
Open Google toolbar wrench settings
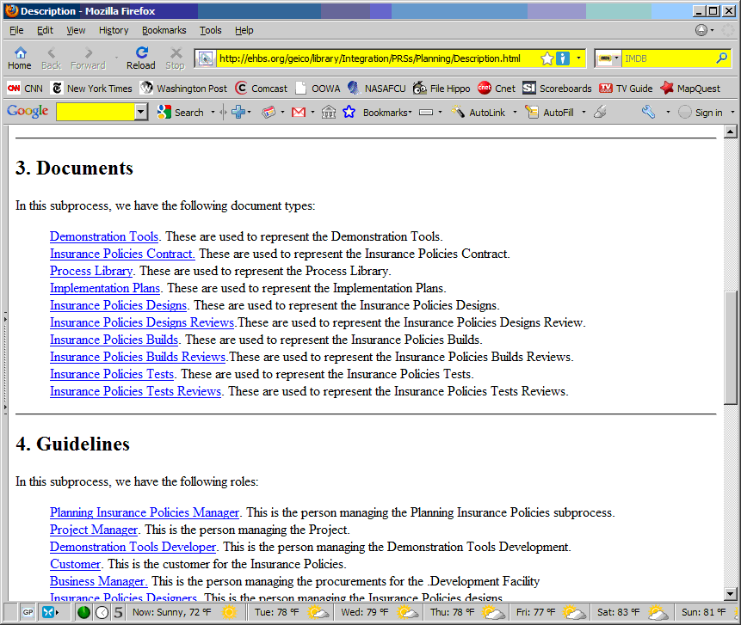click(648, 113)
